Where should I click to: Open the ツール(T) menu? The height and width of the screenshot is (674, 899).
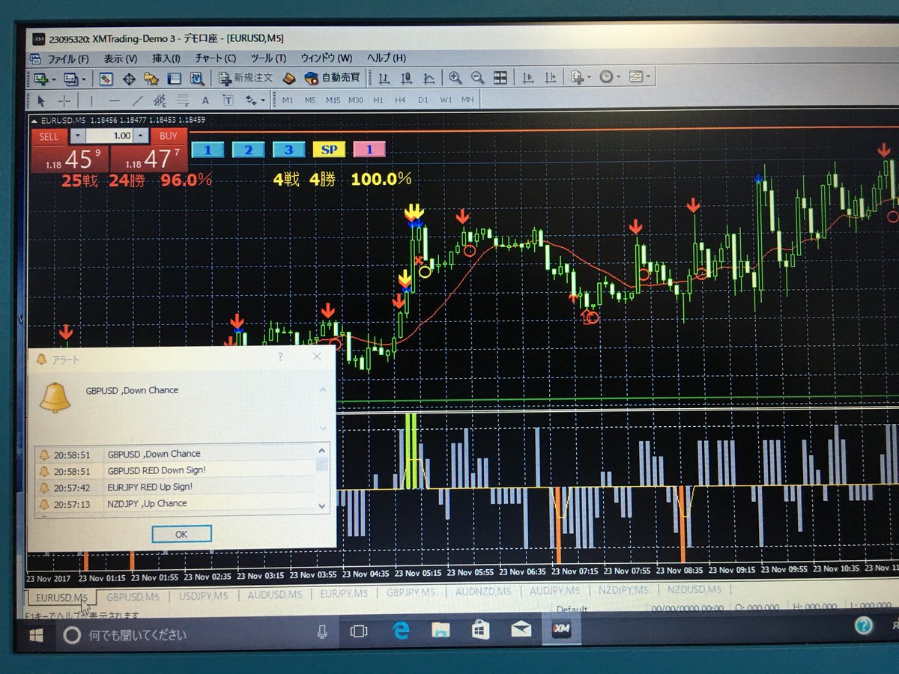(x=268, y=58)
